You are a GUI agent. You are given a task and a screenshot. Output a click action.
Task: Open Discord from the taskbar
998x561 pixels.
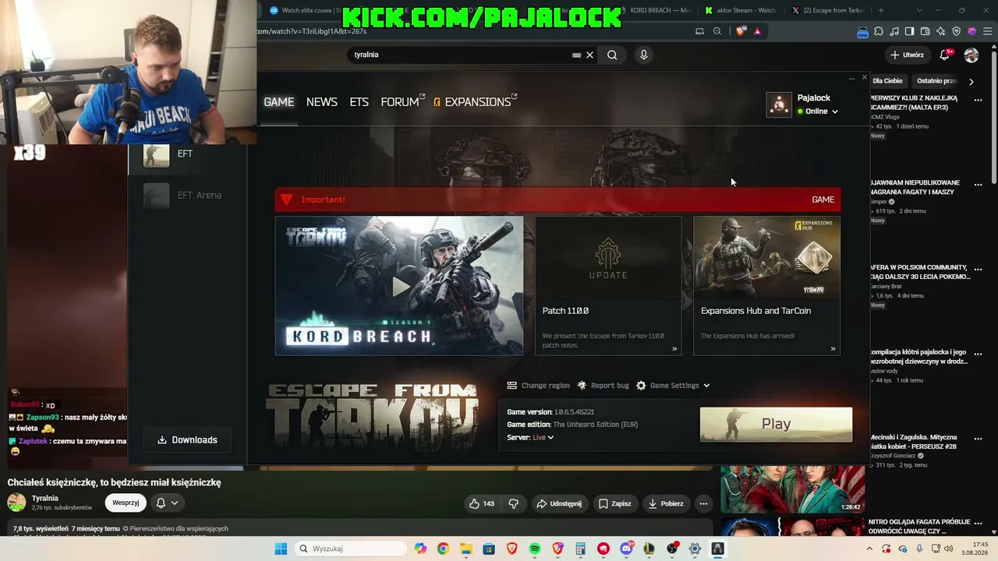[626, 549]
